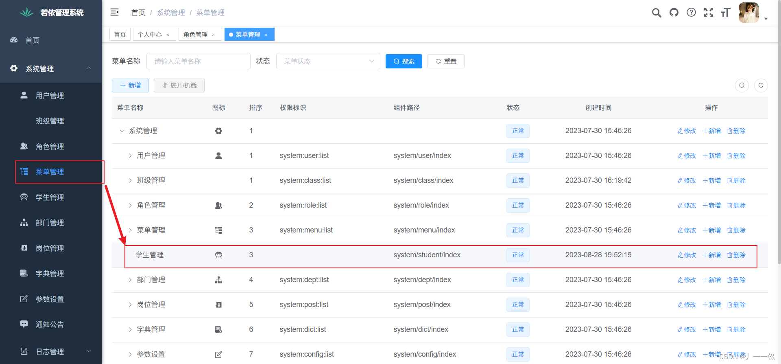Click the page vertical scrollbar
The height and width of the screenshot is (364, 781).
pyautogui.click(x=779, y=132)
